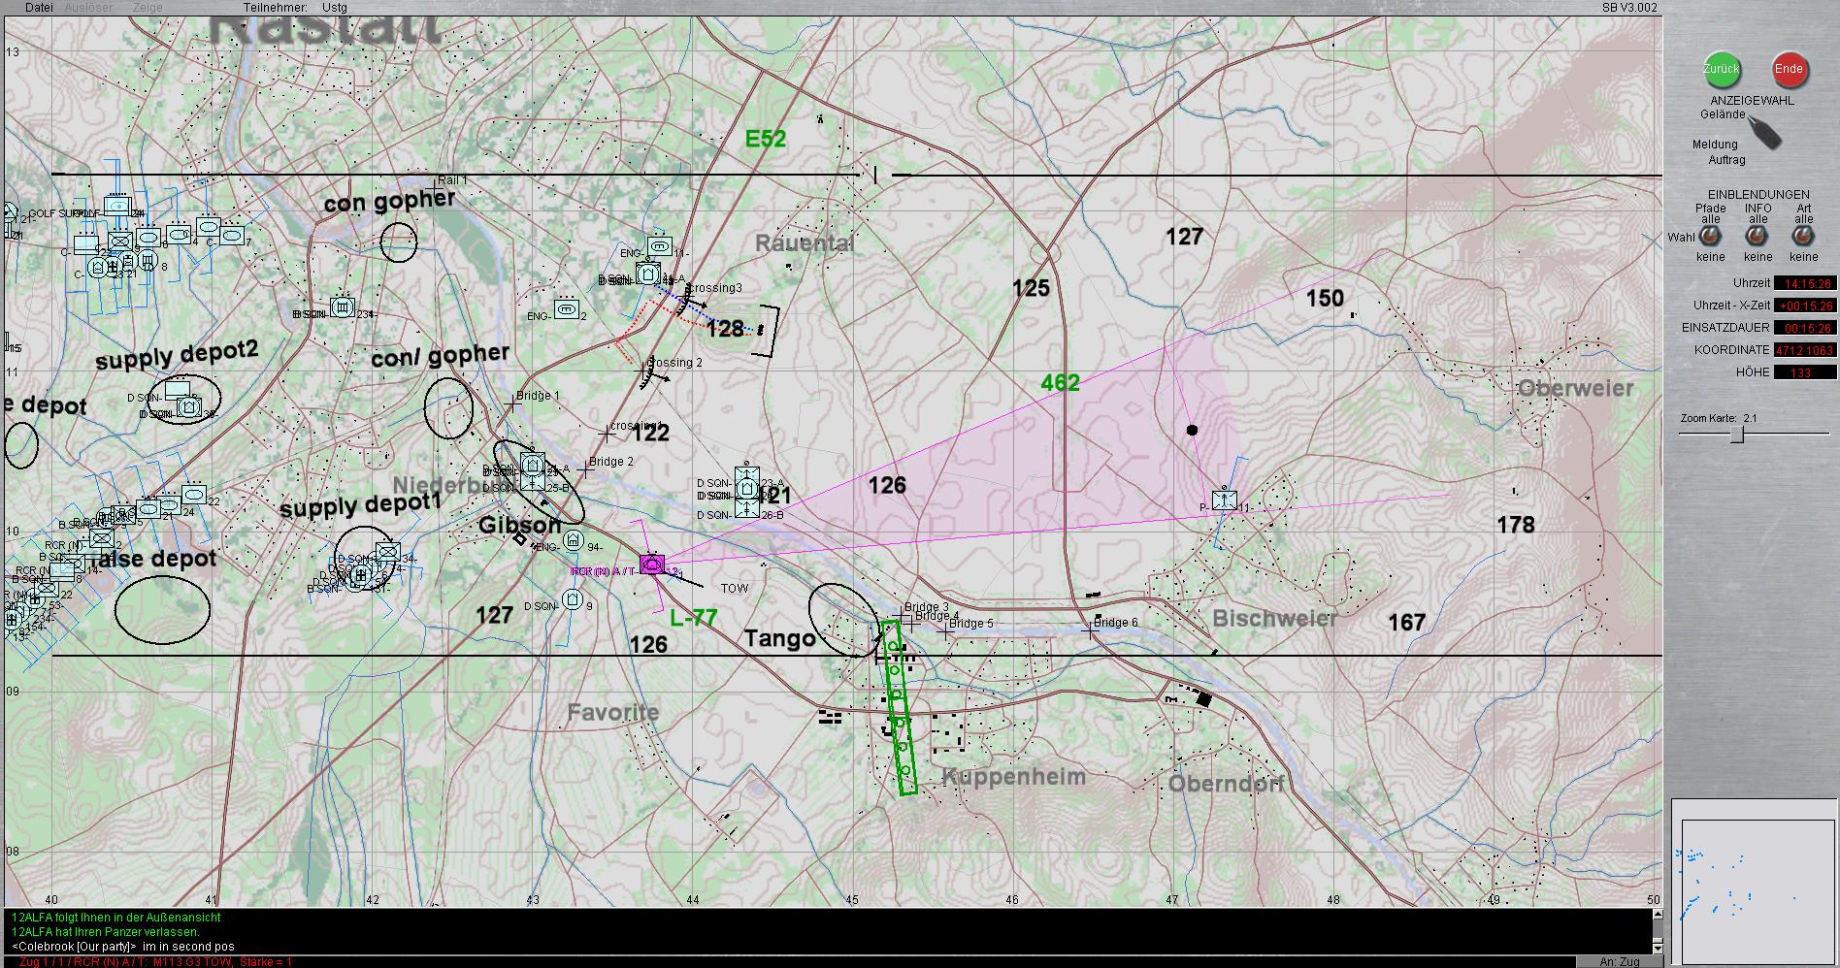This screenshot has height=968, width=1840.
Task: Click the 'Tango' map label
Action: tap(779, 638)
